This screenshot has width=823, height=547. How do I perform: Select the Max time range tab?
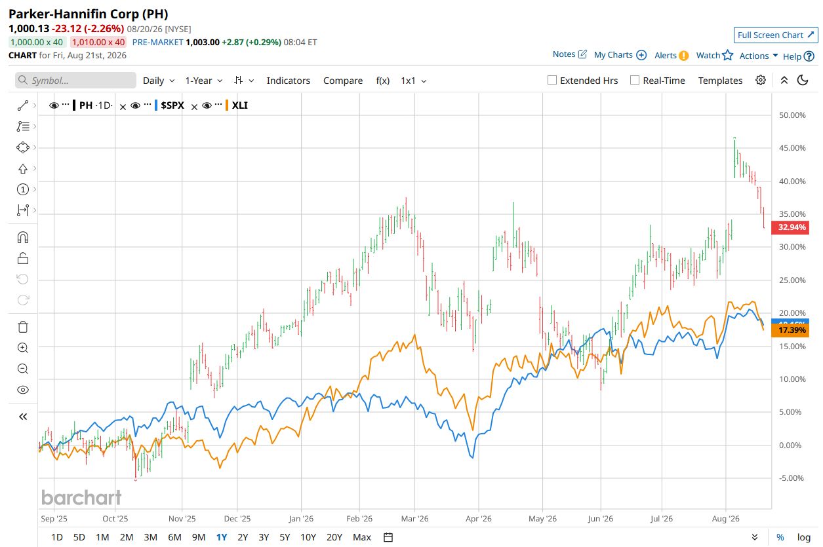[x=362, y=537]
